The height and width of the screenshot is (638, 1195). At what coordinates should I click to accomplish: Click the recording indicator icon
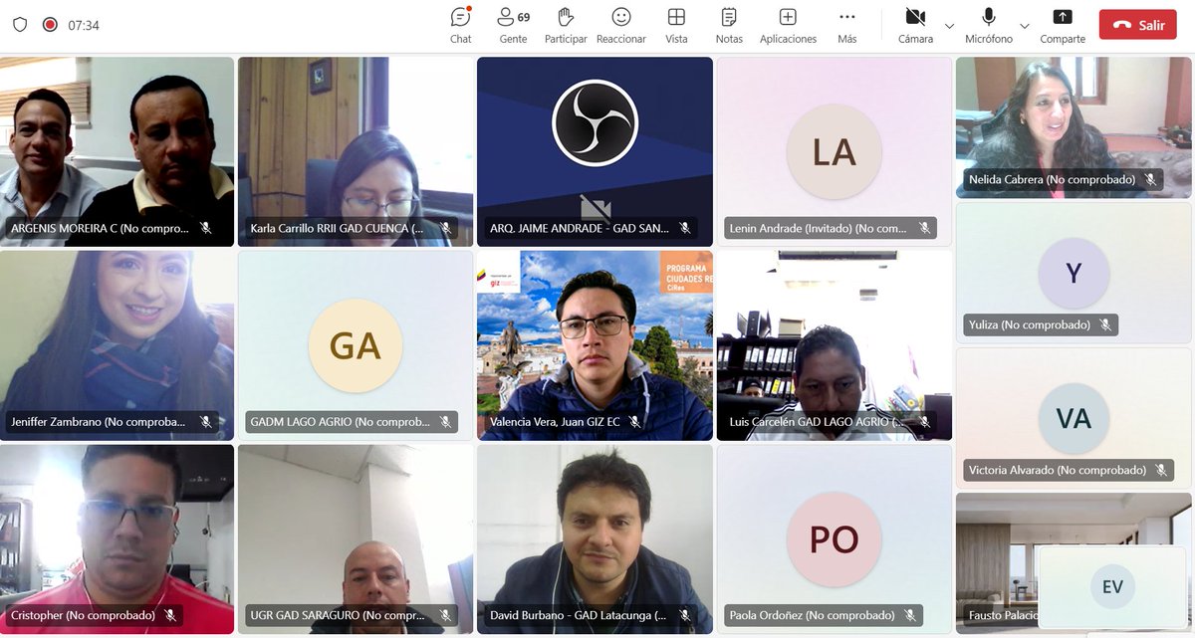tap(50, 25)
